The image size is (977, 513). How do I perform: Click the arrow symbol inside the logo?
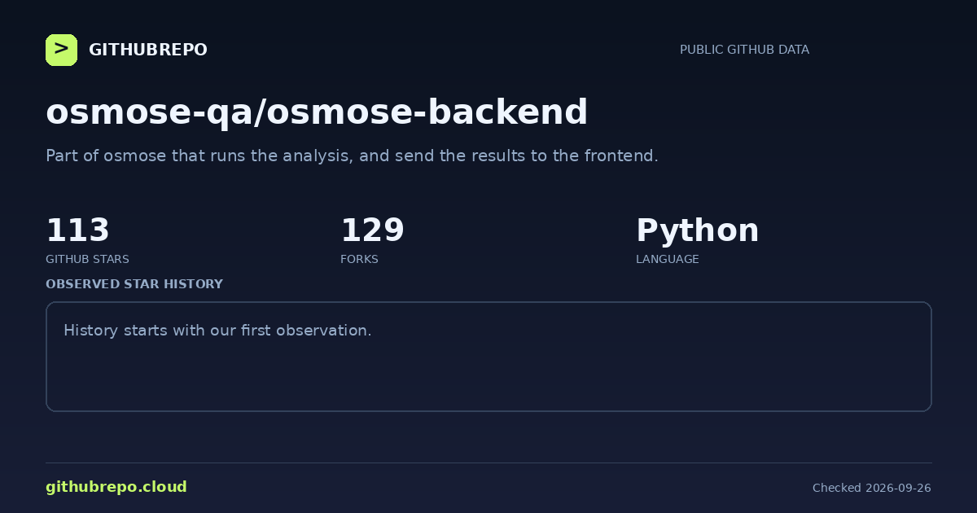click(61, 49)
